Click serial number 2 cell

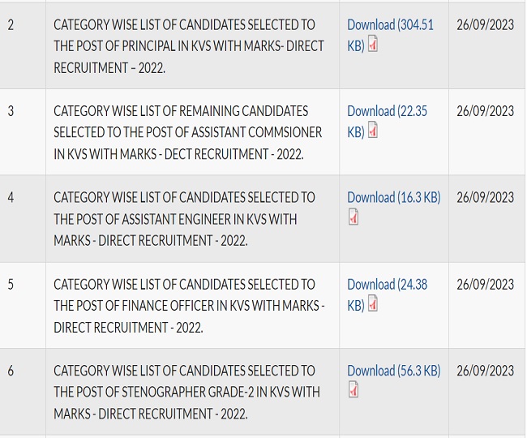11,25
